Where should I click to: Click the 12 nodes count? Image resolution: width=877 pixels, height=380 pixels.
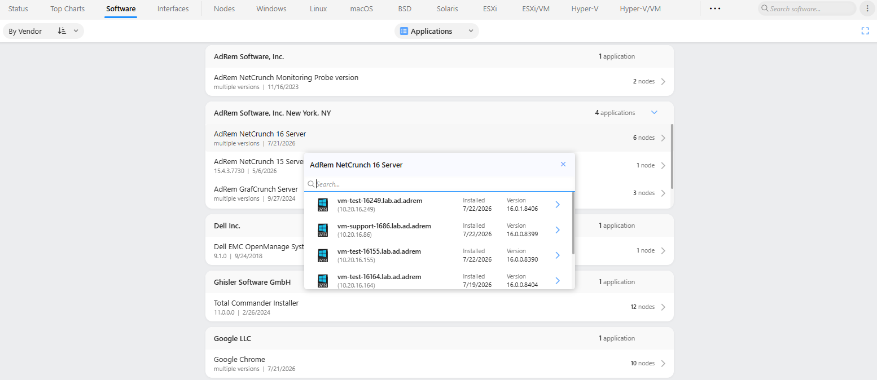point(643,307)
